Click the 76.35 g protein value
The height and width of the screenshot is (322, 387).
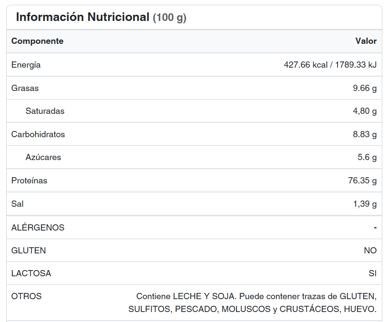coord(362,181)
